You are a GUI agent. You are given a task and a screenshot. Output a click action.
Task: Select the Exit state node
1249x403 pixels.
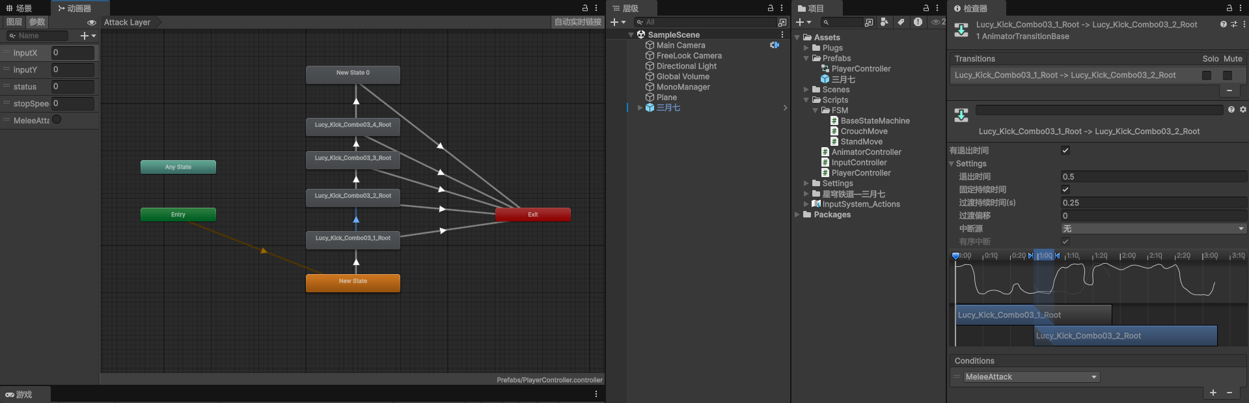coord(533,214)
